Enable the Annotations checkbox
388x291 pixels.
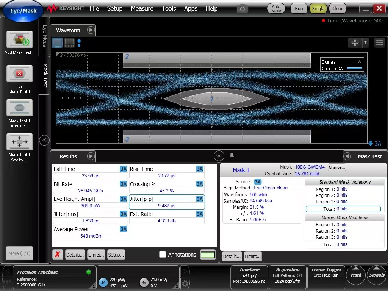pos(163,255)
